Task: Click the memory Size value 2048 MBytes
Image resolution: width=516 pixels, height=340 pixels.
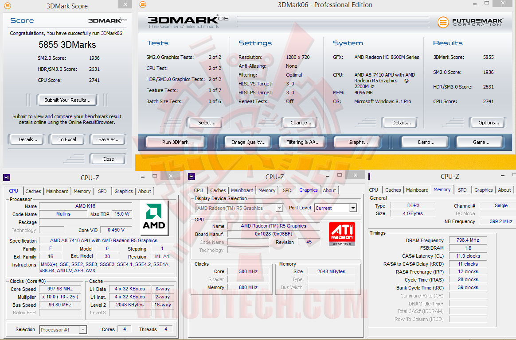Action: coord(331,271)
